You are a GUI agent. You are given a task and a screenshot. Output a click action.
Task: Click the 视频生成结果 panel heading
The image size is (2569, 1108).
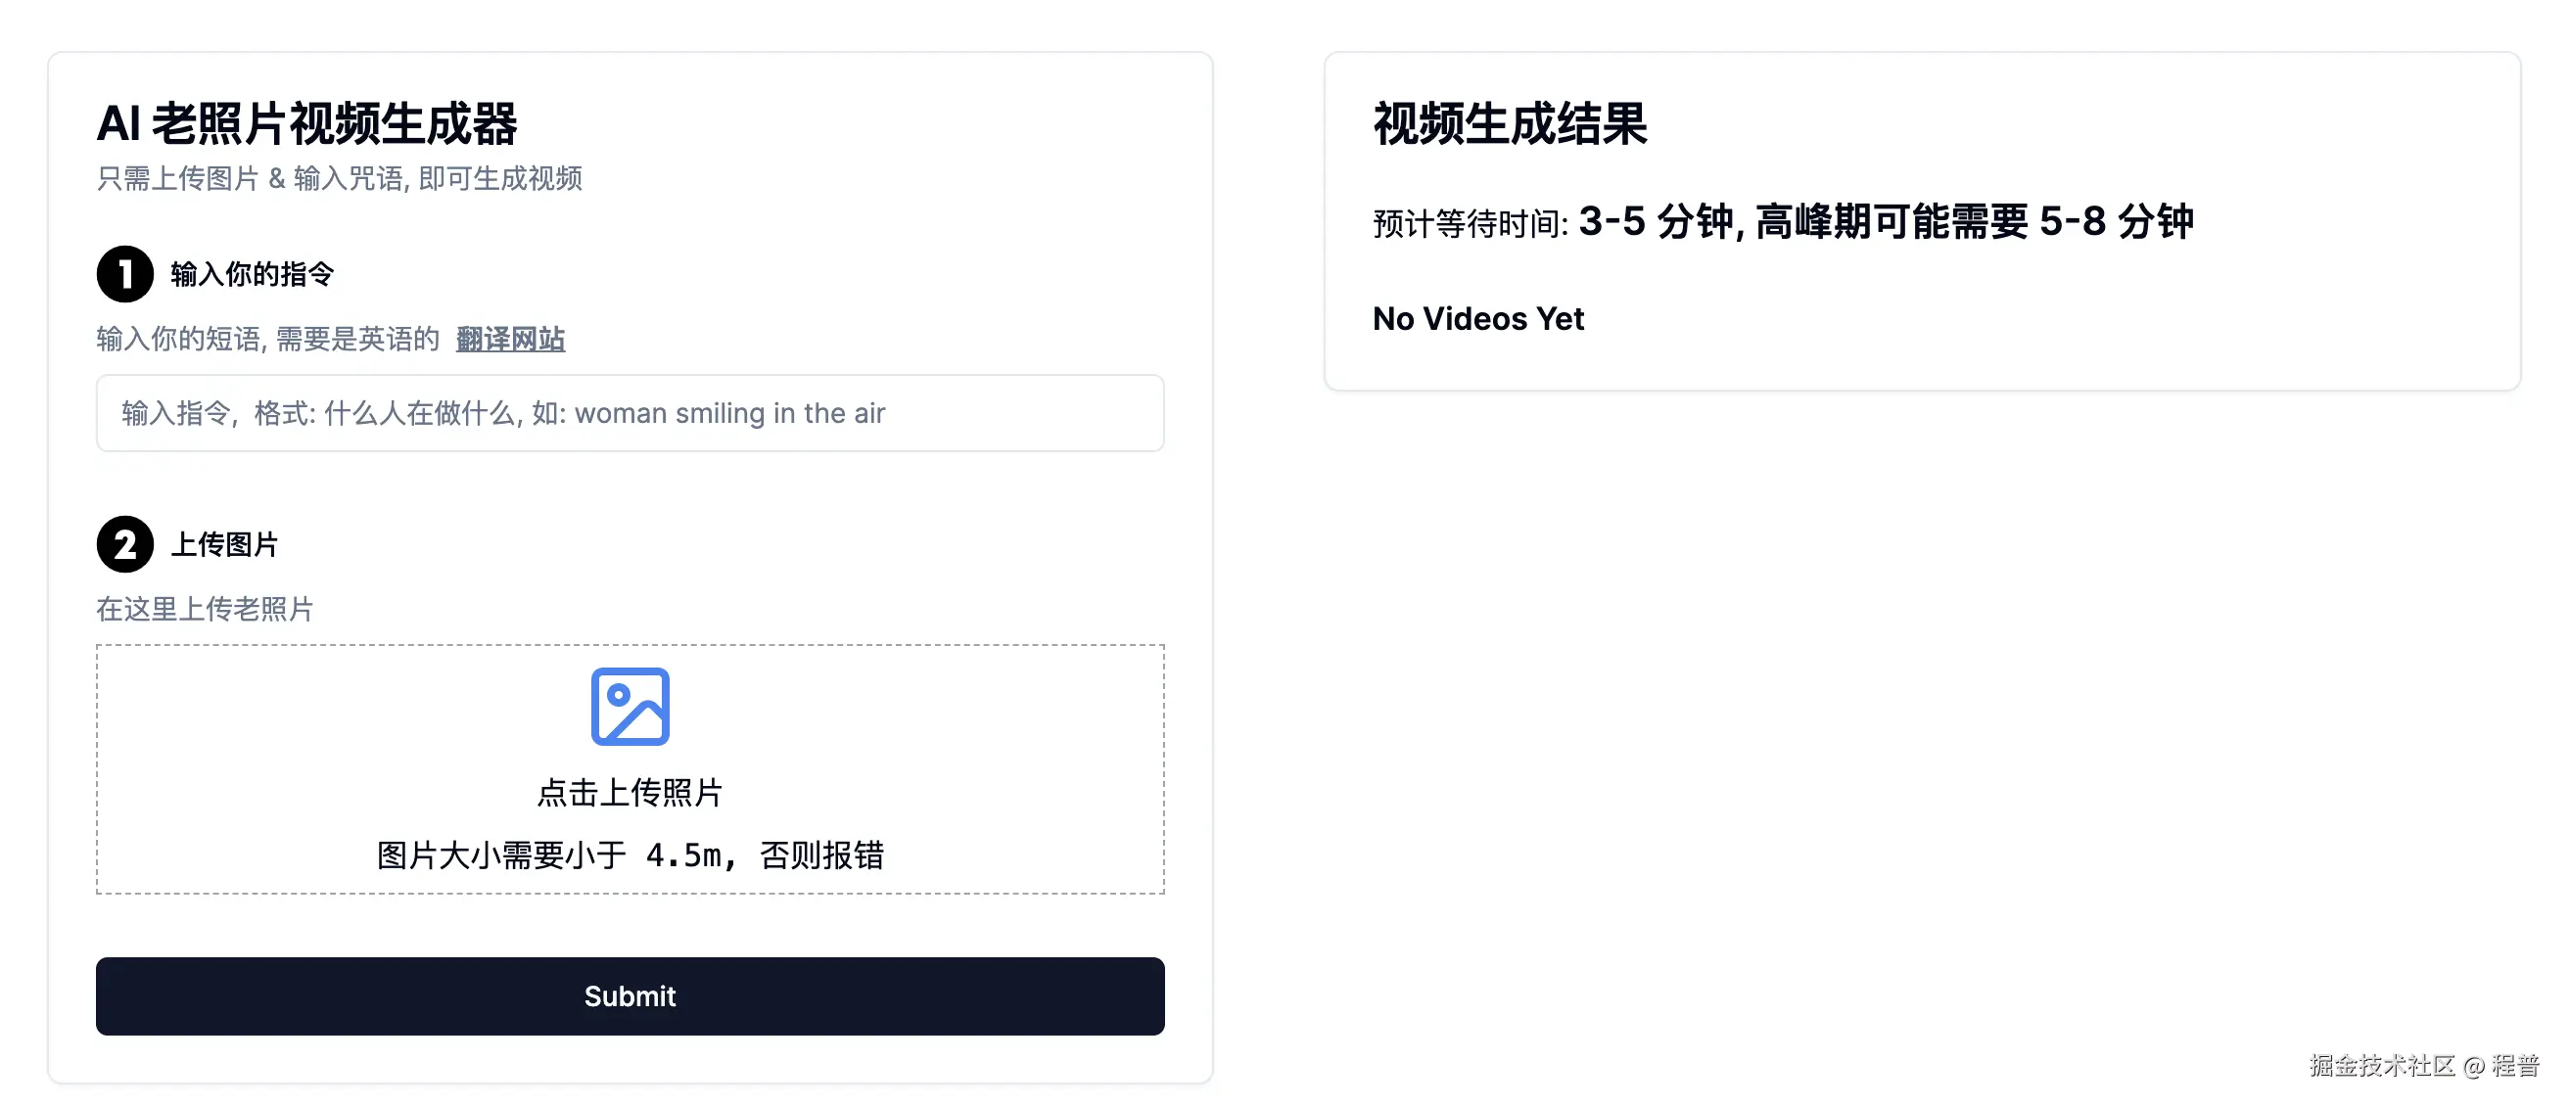[x=1509, y=123]
